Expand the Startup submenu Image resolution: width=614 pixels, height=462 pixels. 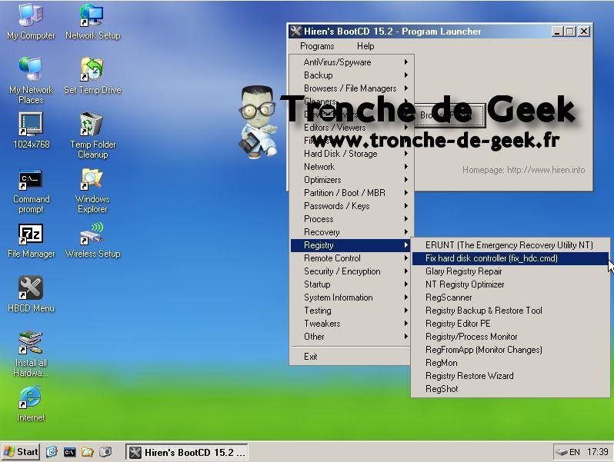coord(352,284)
